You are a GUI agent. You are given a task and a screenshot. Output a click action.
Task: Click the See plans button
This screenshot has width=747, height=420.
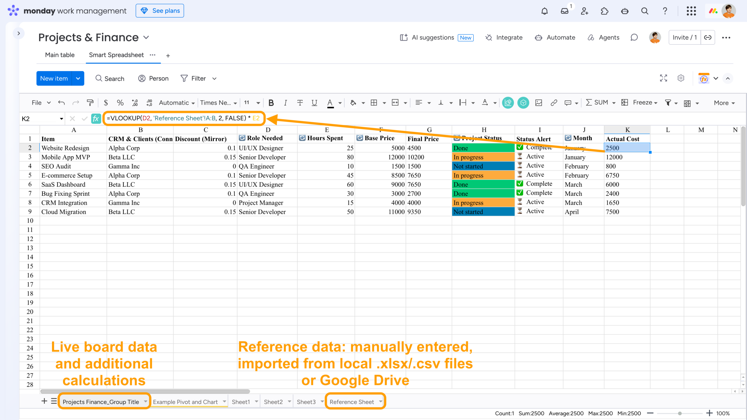[160, 11]
